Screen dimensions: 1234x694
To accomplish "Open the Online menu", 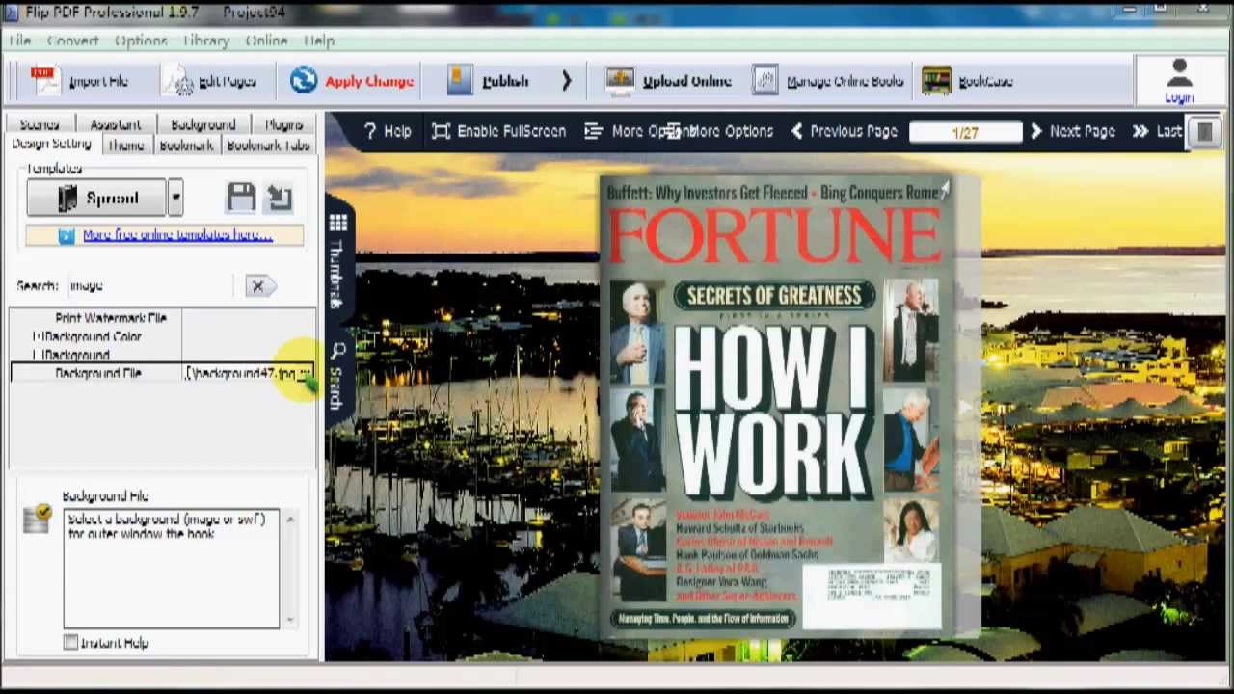I will click(266, 40).
